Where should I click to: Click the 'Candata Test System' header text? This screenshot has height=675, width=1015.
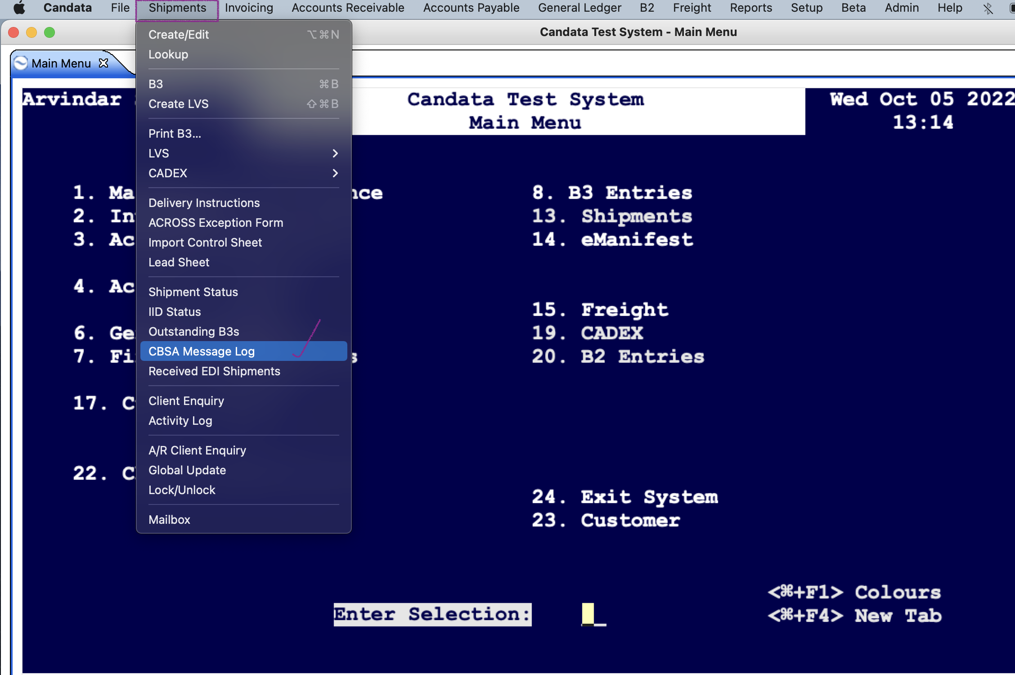(x=525, y=99)
